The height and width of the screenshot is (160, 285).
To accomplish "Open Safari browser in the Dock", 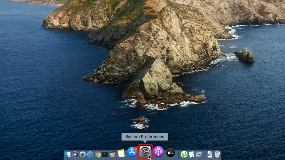I will [90, 155].
